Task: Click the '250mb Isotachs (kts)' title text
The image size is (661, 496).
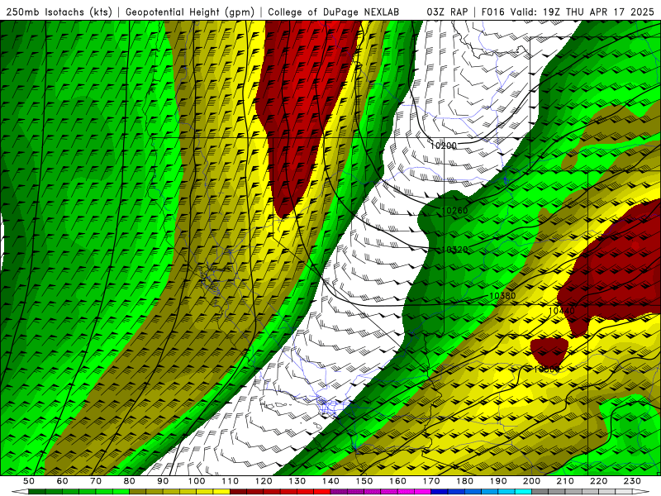Action: pos(59,12)
